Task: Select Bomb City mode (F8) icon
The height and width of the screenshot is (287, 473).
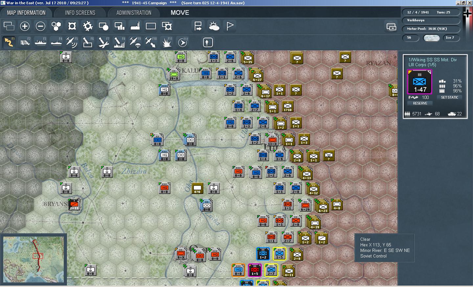Action: 119,42
